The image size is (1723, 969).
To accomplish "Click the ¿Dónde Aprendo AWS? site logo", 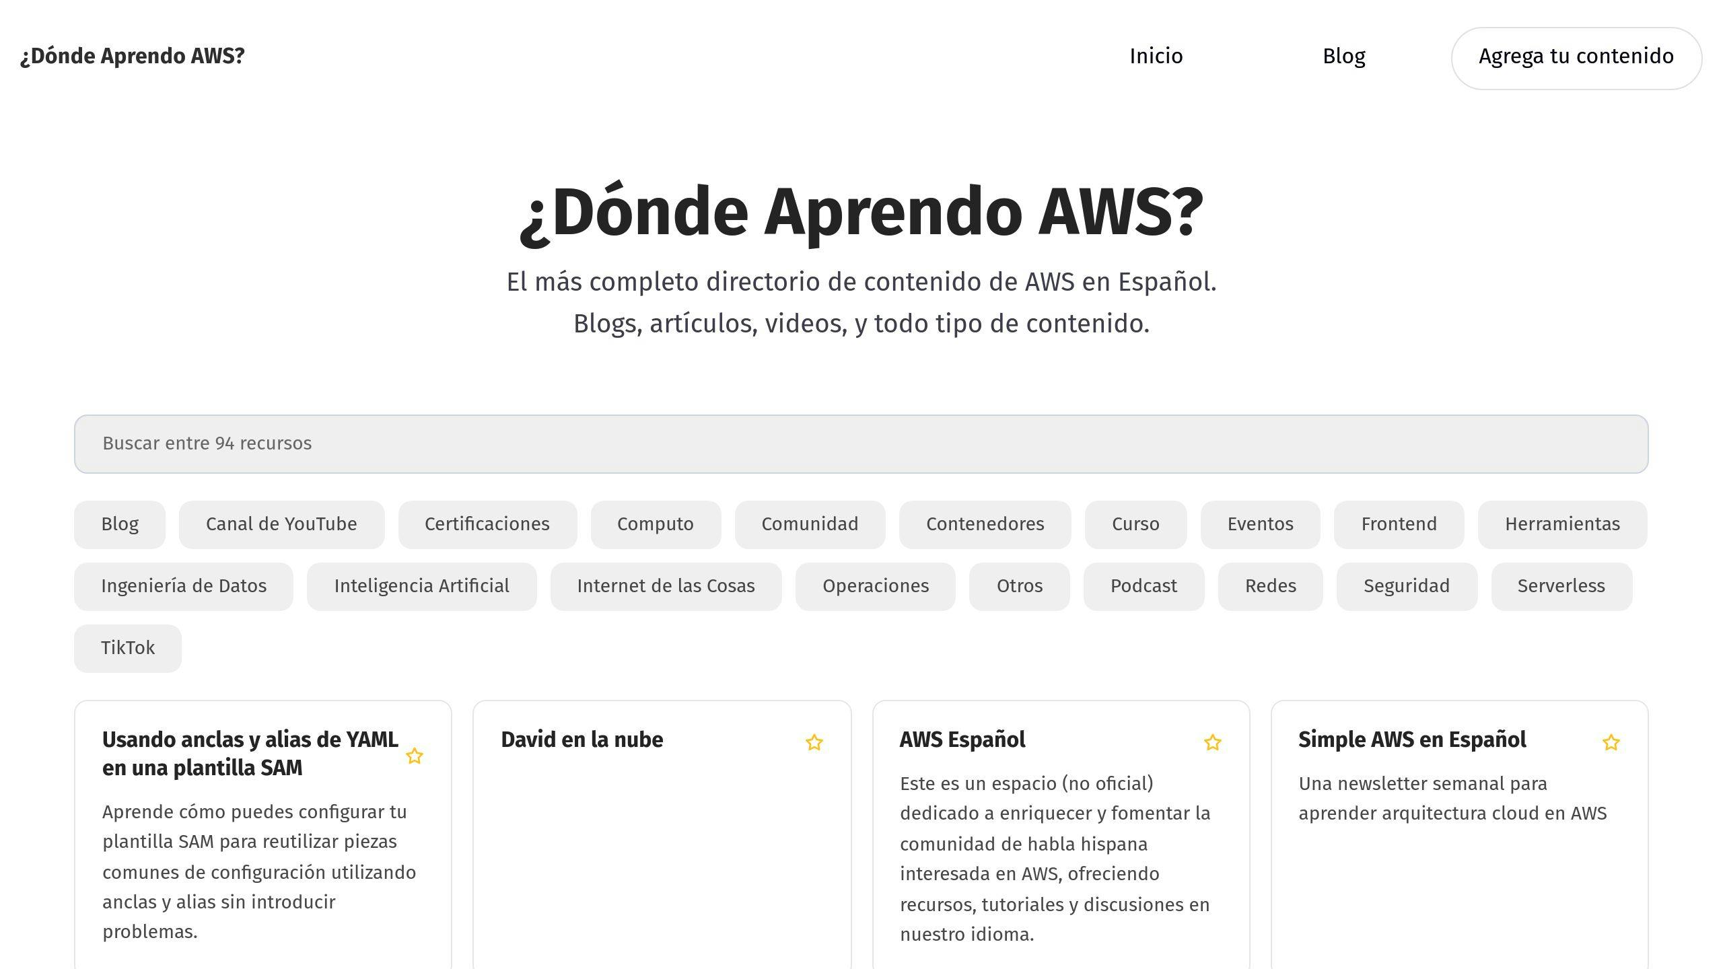I will click(x=133, y=56).
